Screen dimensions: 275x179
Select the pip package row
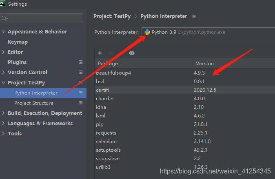185,124
